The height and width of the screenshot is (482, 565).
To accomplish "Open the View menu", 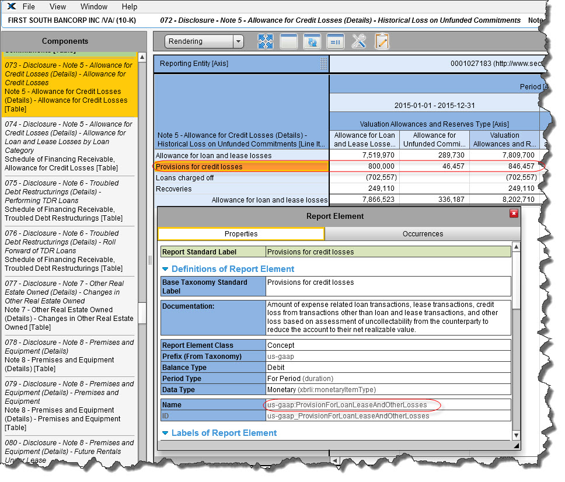I will (58, 6).
